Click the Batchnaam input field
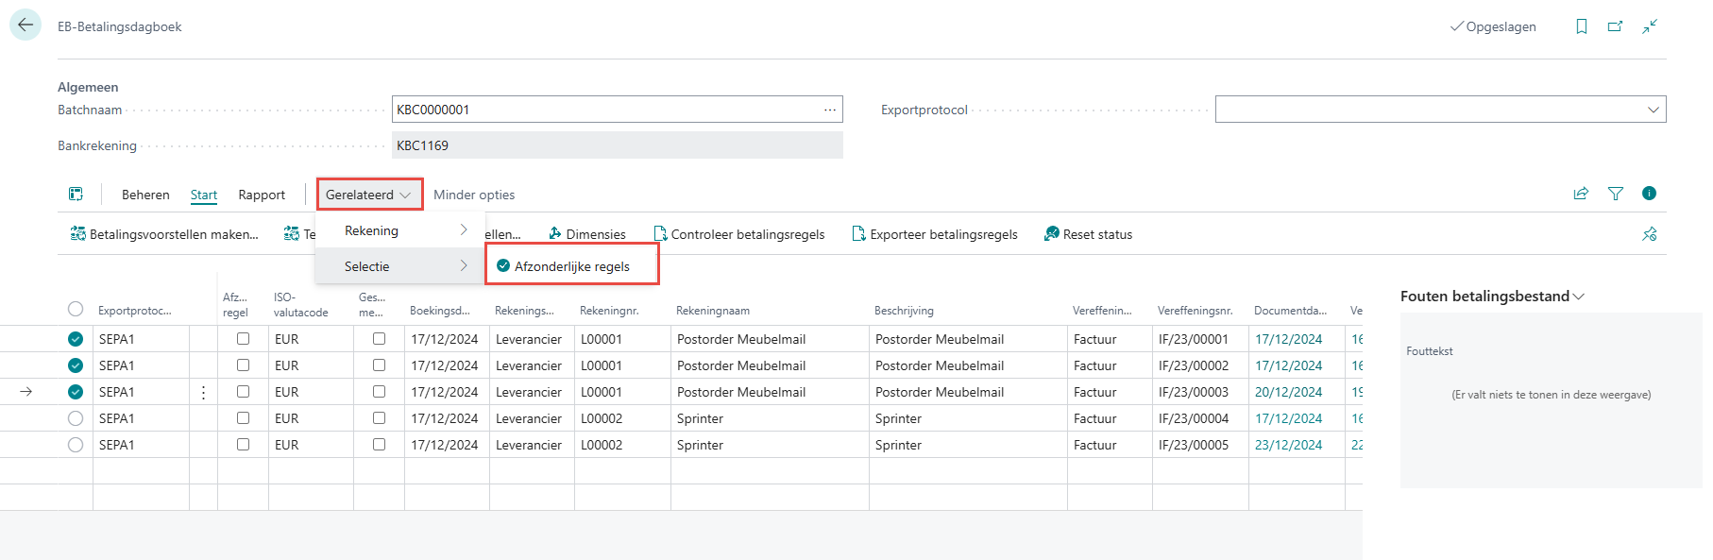 [x=604, y=110]
